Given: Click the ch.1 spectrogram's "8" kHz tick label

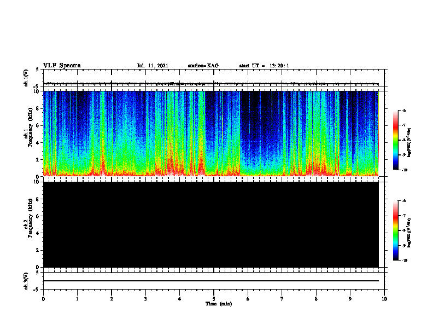Looking at the screenshot, I should click(x=38, y=108).
